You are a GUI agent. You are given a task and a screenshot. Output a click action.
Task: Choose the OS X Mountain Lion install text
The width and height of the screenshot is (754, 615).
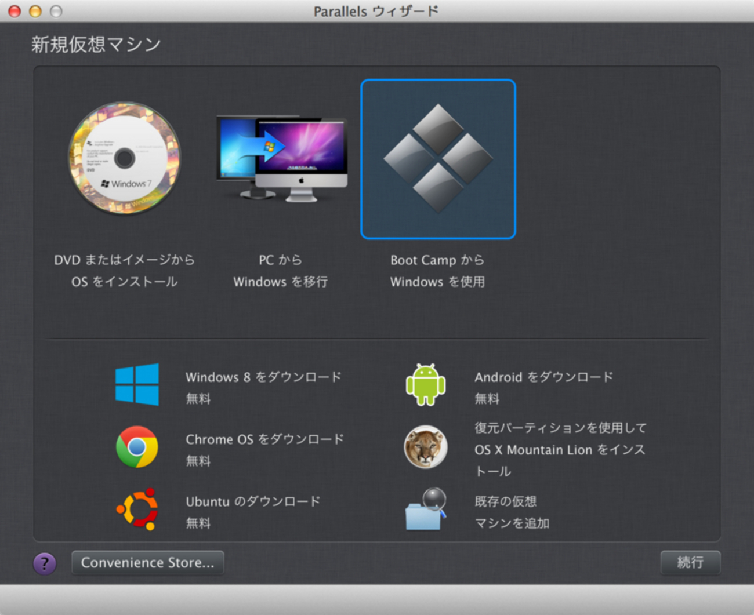tap(560, 449)
